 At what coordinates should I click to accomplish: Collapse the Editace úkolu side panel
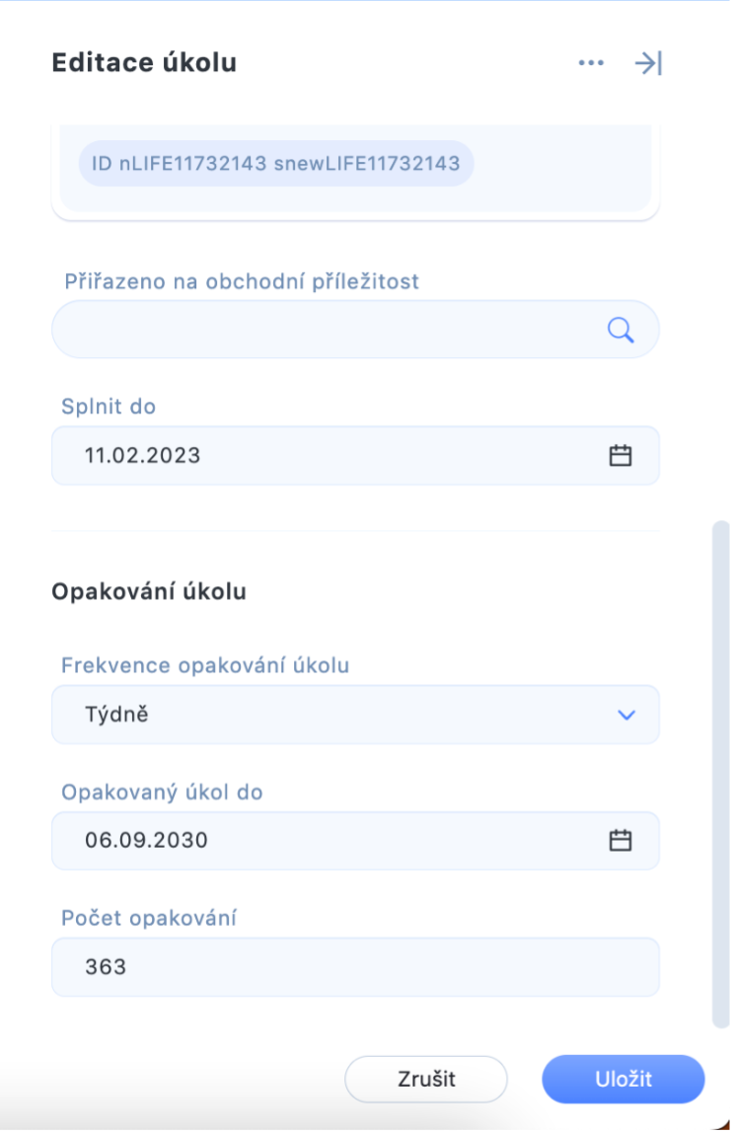tap(648, 63)
